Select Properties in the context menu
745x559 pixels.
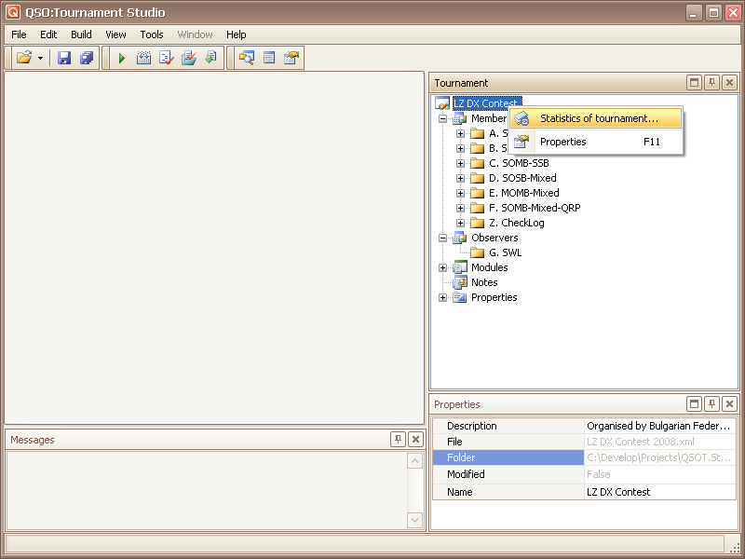coord(562,142)
